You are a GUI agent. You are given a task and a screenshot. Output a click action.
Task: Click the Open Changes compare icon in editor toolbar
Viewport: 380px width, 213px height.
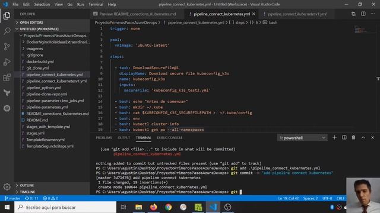click(353, 14)
